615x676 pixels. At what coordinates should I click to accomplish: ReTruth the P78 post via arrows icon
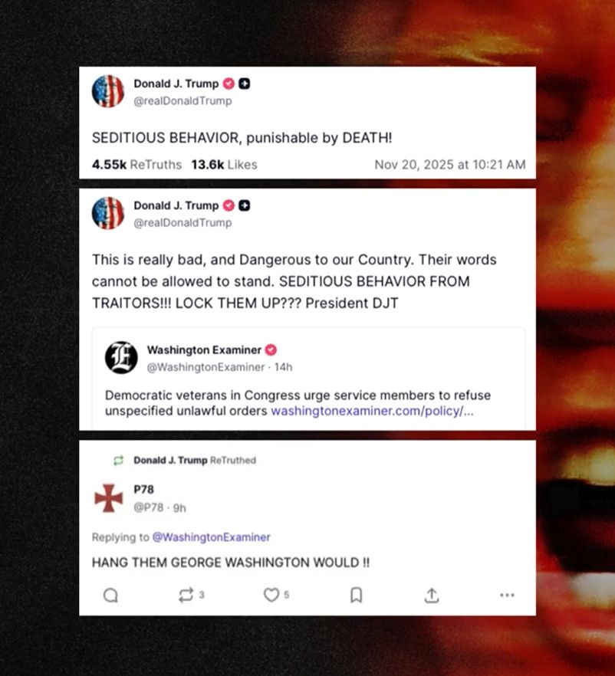[x=186, y=595]
